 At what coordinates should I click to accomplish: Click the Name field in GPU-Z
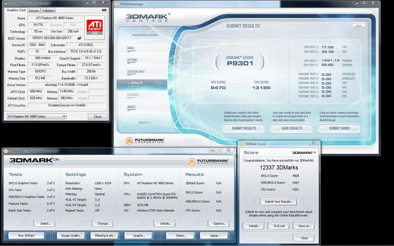point(55,18)
